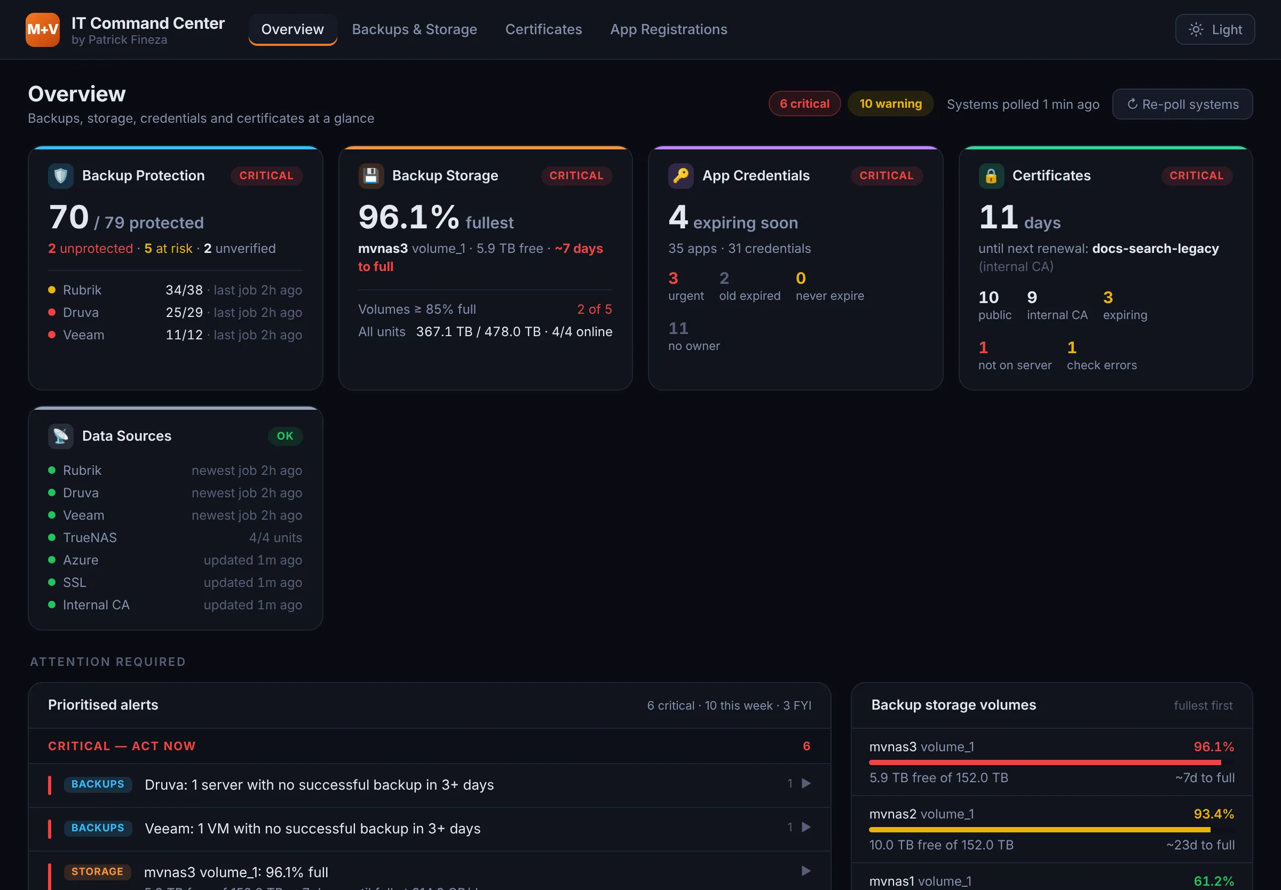
Task: Expand the Veeam VM backup alert arrow
Action: [806, 828]
